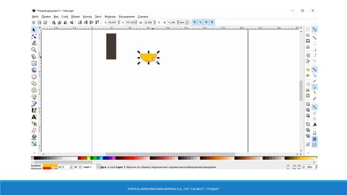Open the Правка menu

46,17
